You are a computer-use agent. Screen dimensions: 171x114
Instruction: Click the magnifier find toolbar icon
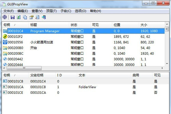coord(38,17)
